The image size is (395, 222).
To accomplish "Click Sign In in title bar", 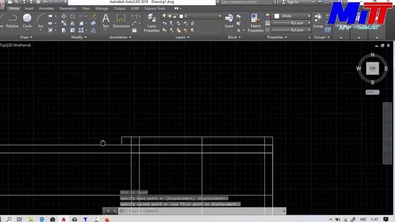I will pos(292,2).
